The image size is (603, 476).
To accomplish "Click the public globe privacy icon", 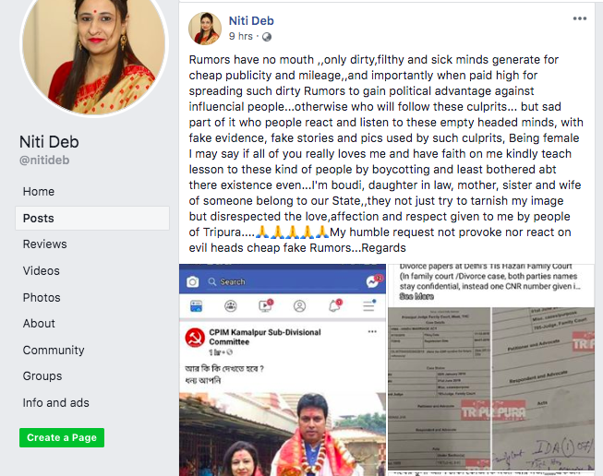I will click(267, 37).
